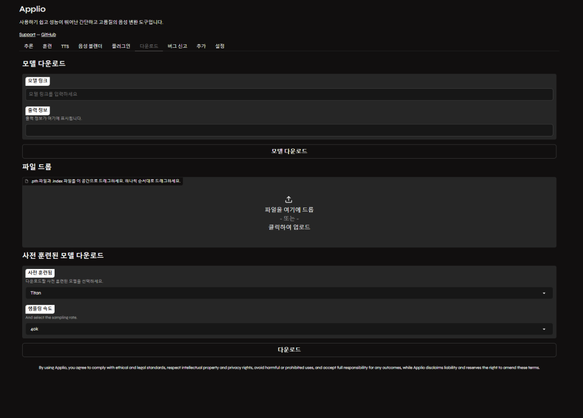Switch to the 추론 tab
The image size is (583, 418).
pos(28,46)
